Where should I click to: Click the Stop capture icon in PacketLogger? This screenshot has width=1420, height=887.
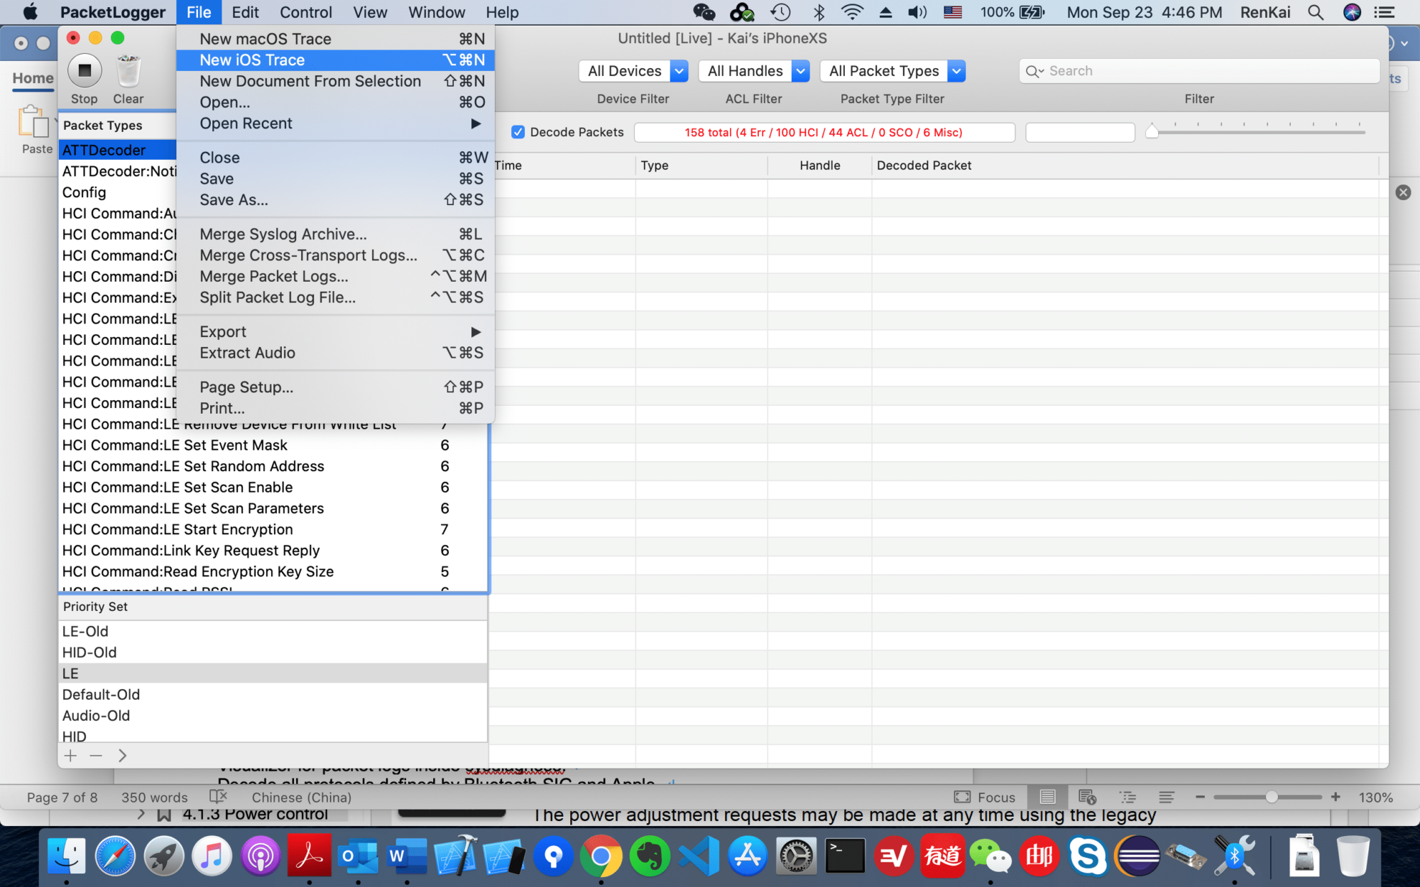coord(84,71)
